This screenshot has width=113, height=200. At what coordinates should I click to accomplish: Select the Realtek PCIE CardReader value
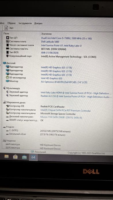[52, 107]
